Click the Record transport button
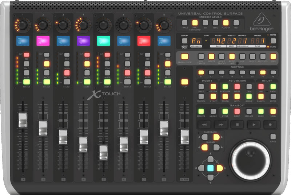This screenshot has height=195, width=291. point(270,125)
